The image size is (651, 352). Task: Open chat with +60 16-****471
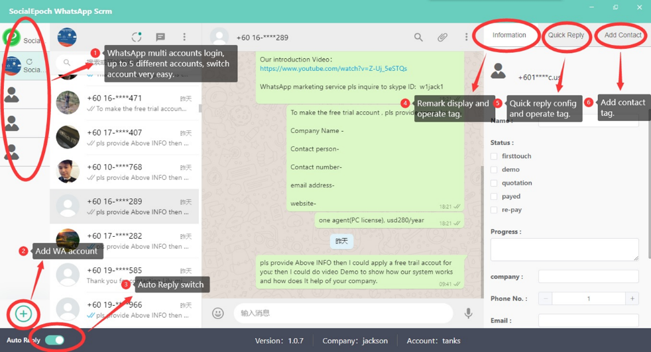(x=124, y=103)
